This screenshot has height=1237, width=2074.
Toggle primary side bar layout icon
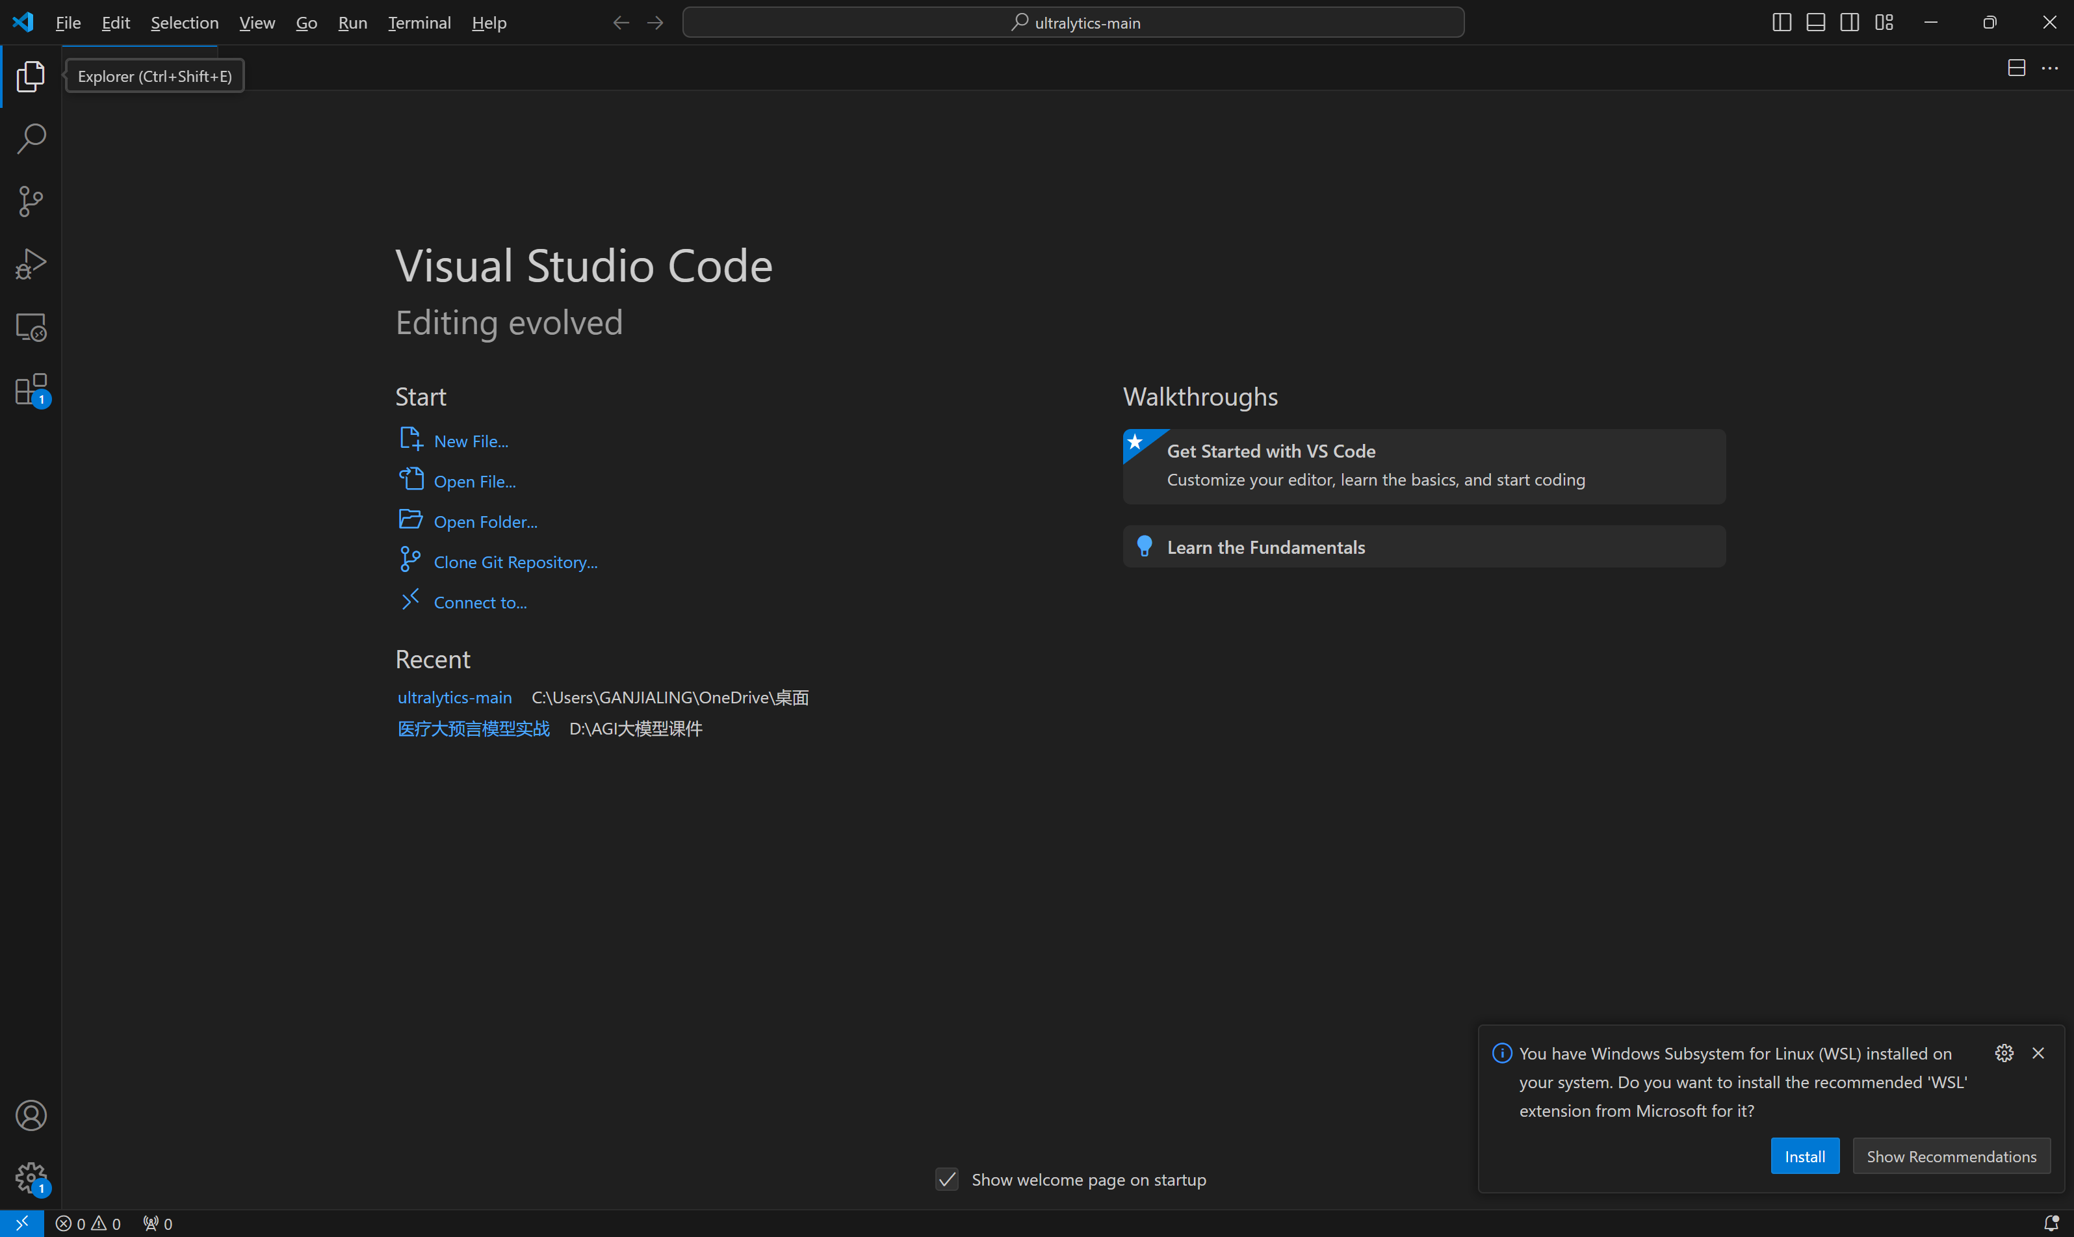tap(1782, 23)
